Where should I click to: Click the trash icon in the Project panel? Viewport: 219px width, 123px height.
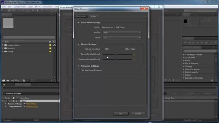pos(24,81)
